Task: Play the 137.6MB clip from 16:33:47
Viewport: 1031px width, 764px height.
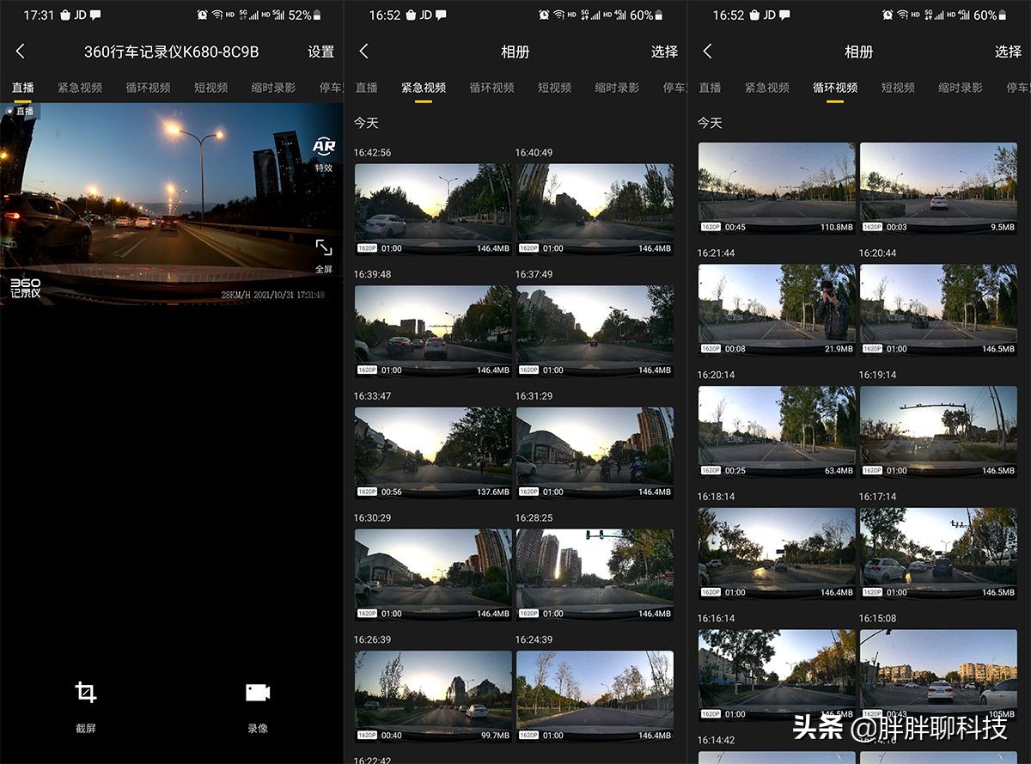Action: (x=433, y=453)
